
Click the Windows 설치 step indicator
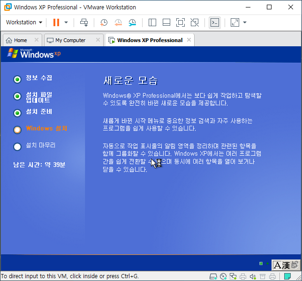click(17, 130)
